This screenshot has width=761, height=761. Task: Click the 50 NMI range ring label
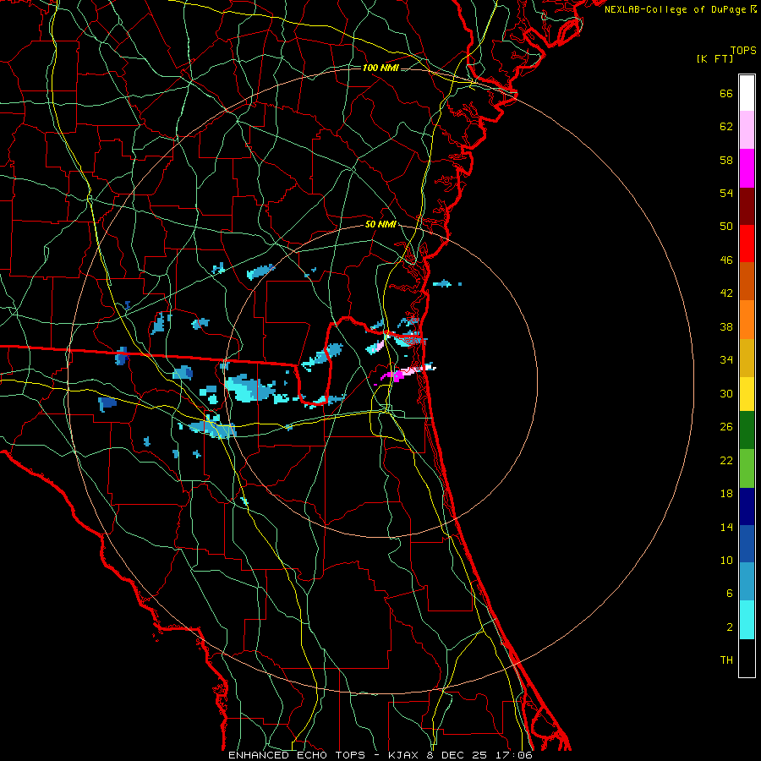tap(380, 224)
